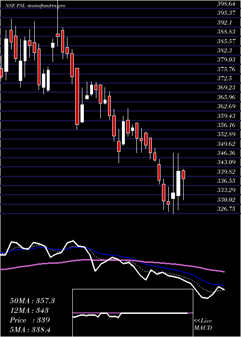Click the 372.5 price axis label

pyautogui.click(x=224, y=78)
